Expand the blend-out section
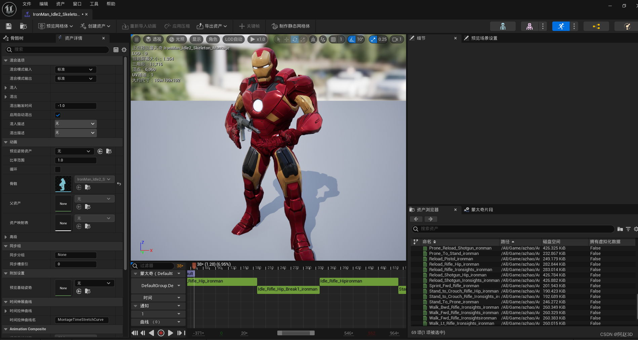Image resolution: width=638 pixels, height=340 pixels. pyautogui.click(x=6, y=97)
